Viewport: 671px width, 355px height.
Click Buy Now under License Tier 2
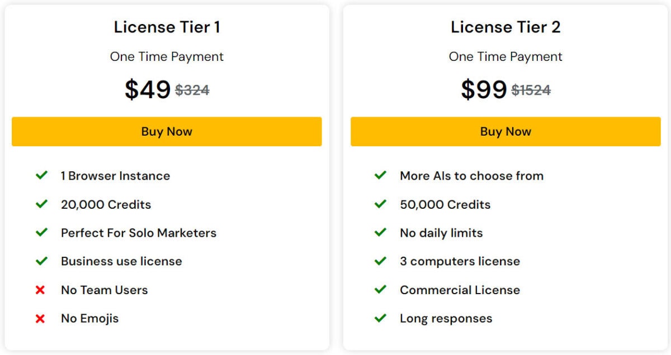tap(505, 131)
